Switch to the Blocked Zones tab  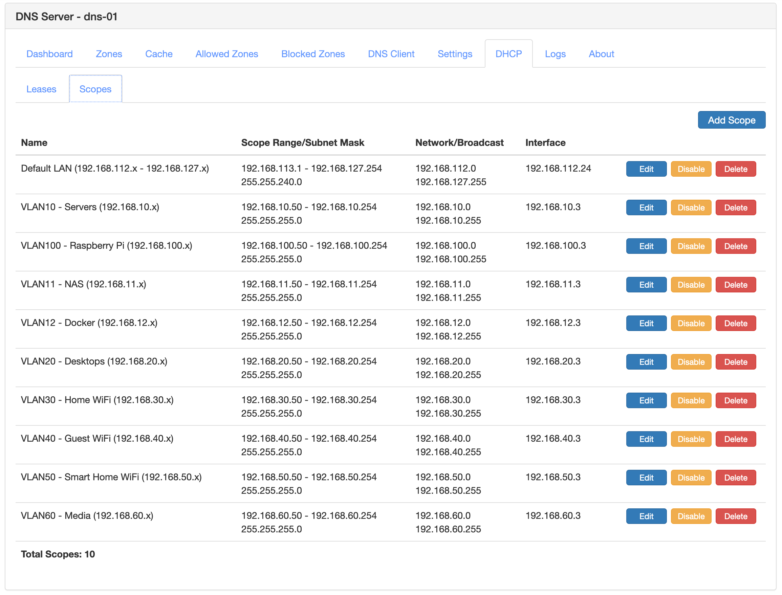point(313,54)
